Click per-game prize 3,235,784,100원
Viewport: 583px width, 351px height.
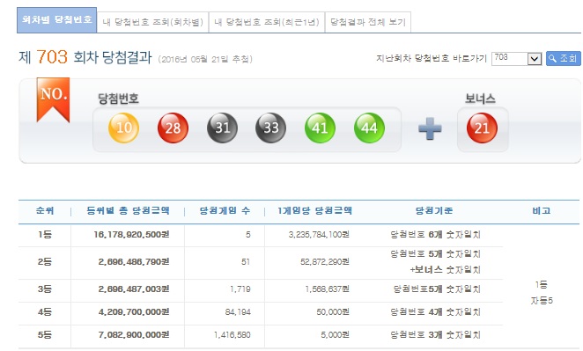point(319,235)
